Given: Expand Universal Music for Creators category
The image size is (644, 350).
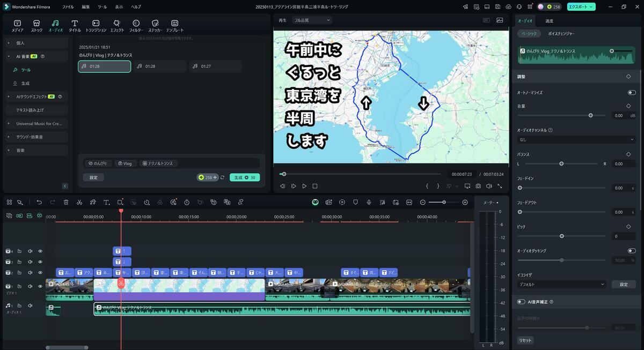Looking at the screenshot, I should coord(36,123).
